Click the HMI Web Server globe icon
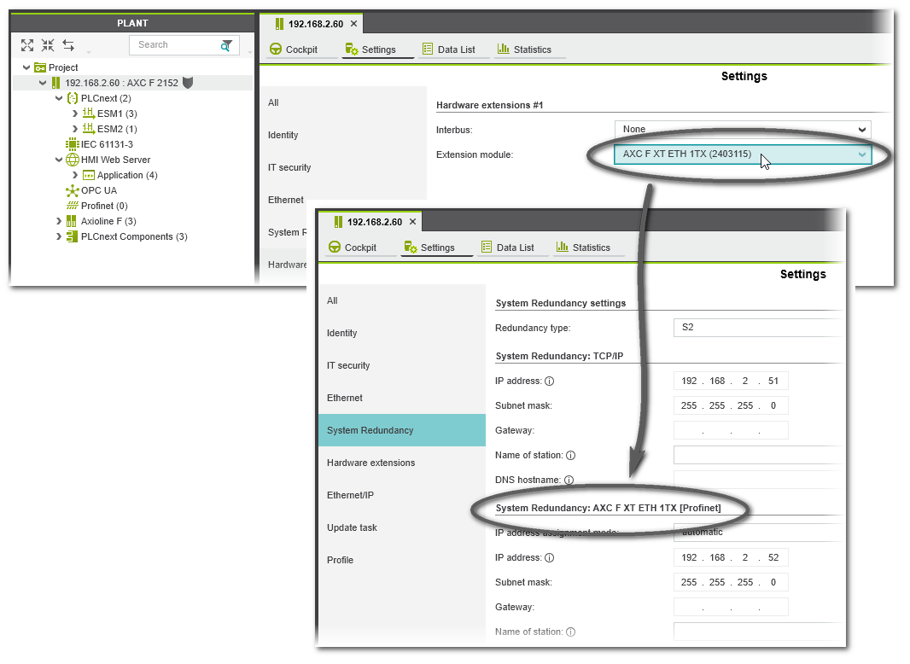Screen dimensions: 910x664 73,160
